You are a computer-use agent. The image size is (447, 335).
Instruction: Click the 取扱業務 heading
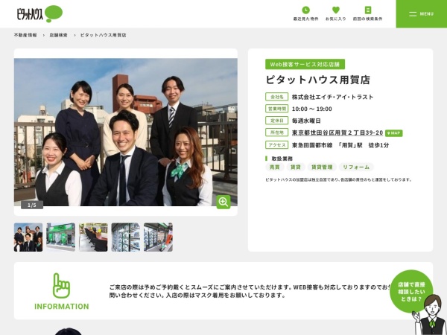(x=282, y=159)
